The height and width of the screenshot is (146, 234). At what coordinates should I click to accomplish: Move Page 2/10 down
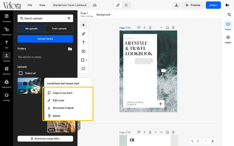(161, 132)
